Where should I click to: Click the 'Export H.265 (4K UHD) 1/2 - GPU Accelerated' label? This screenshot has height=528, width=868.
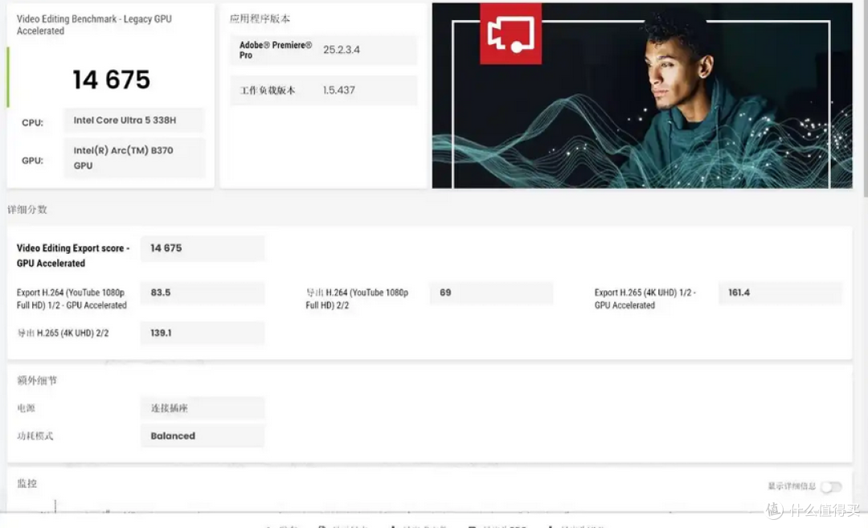tap(645, 299)
